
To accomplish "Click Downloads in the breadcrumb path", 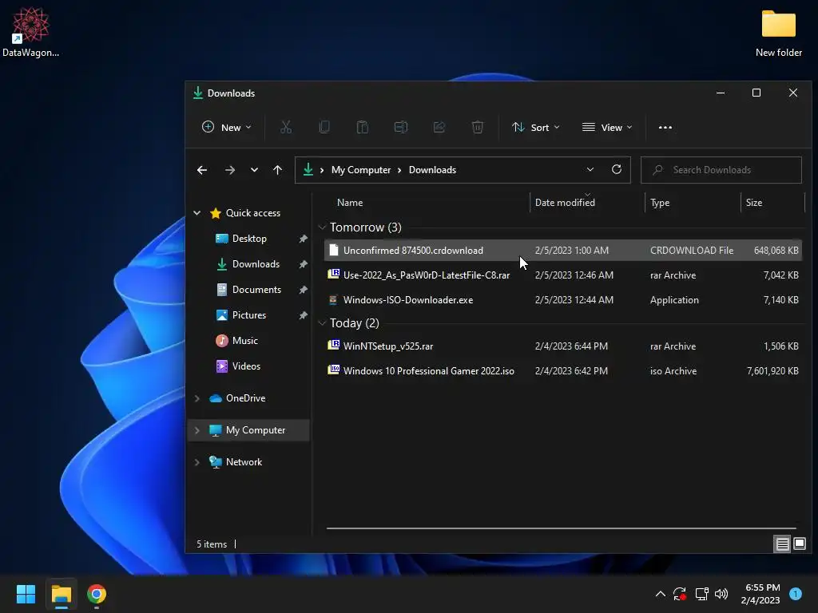I will click(x=432, y=170).
